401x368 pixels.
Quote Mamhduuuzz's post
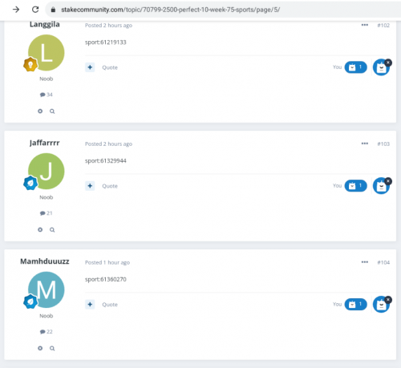point(110,305)
